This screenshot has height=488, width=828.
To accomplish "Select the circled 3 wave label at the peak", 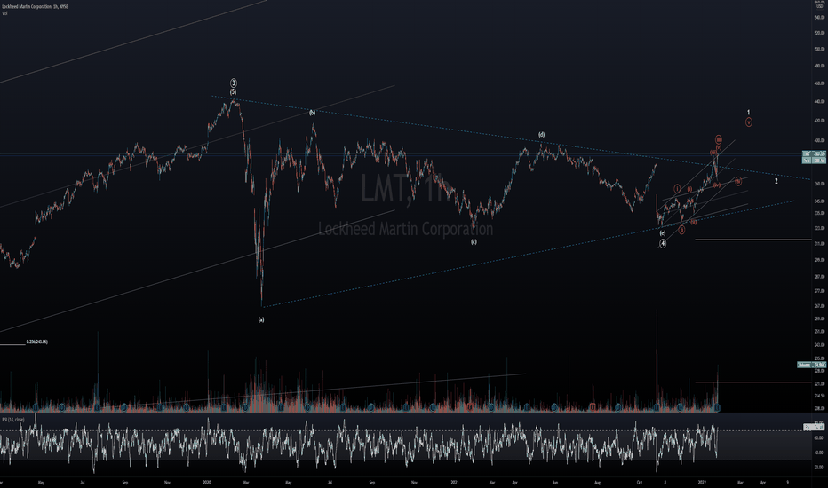I will click(234, 83).
